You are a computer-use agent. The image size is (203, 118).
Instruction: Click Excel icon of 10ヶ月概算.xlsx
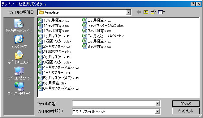click(x=40, y=20)
